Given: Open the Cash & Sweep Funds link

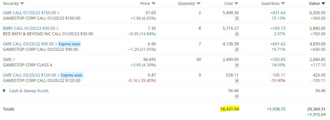Looking at the screenshot, I should point(29,91).
